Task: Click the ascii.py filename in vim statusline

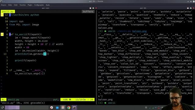Action: tap(13, 100)
